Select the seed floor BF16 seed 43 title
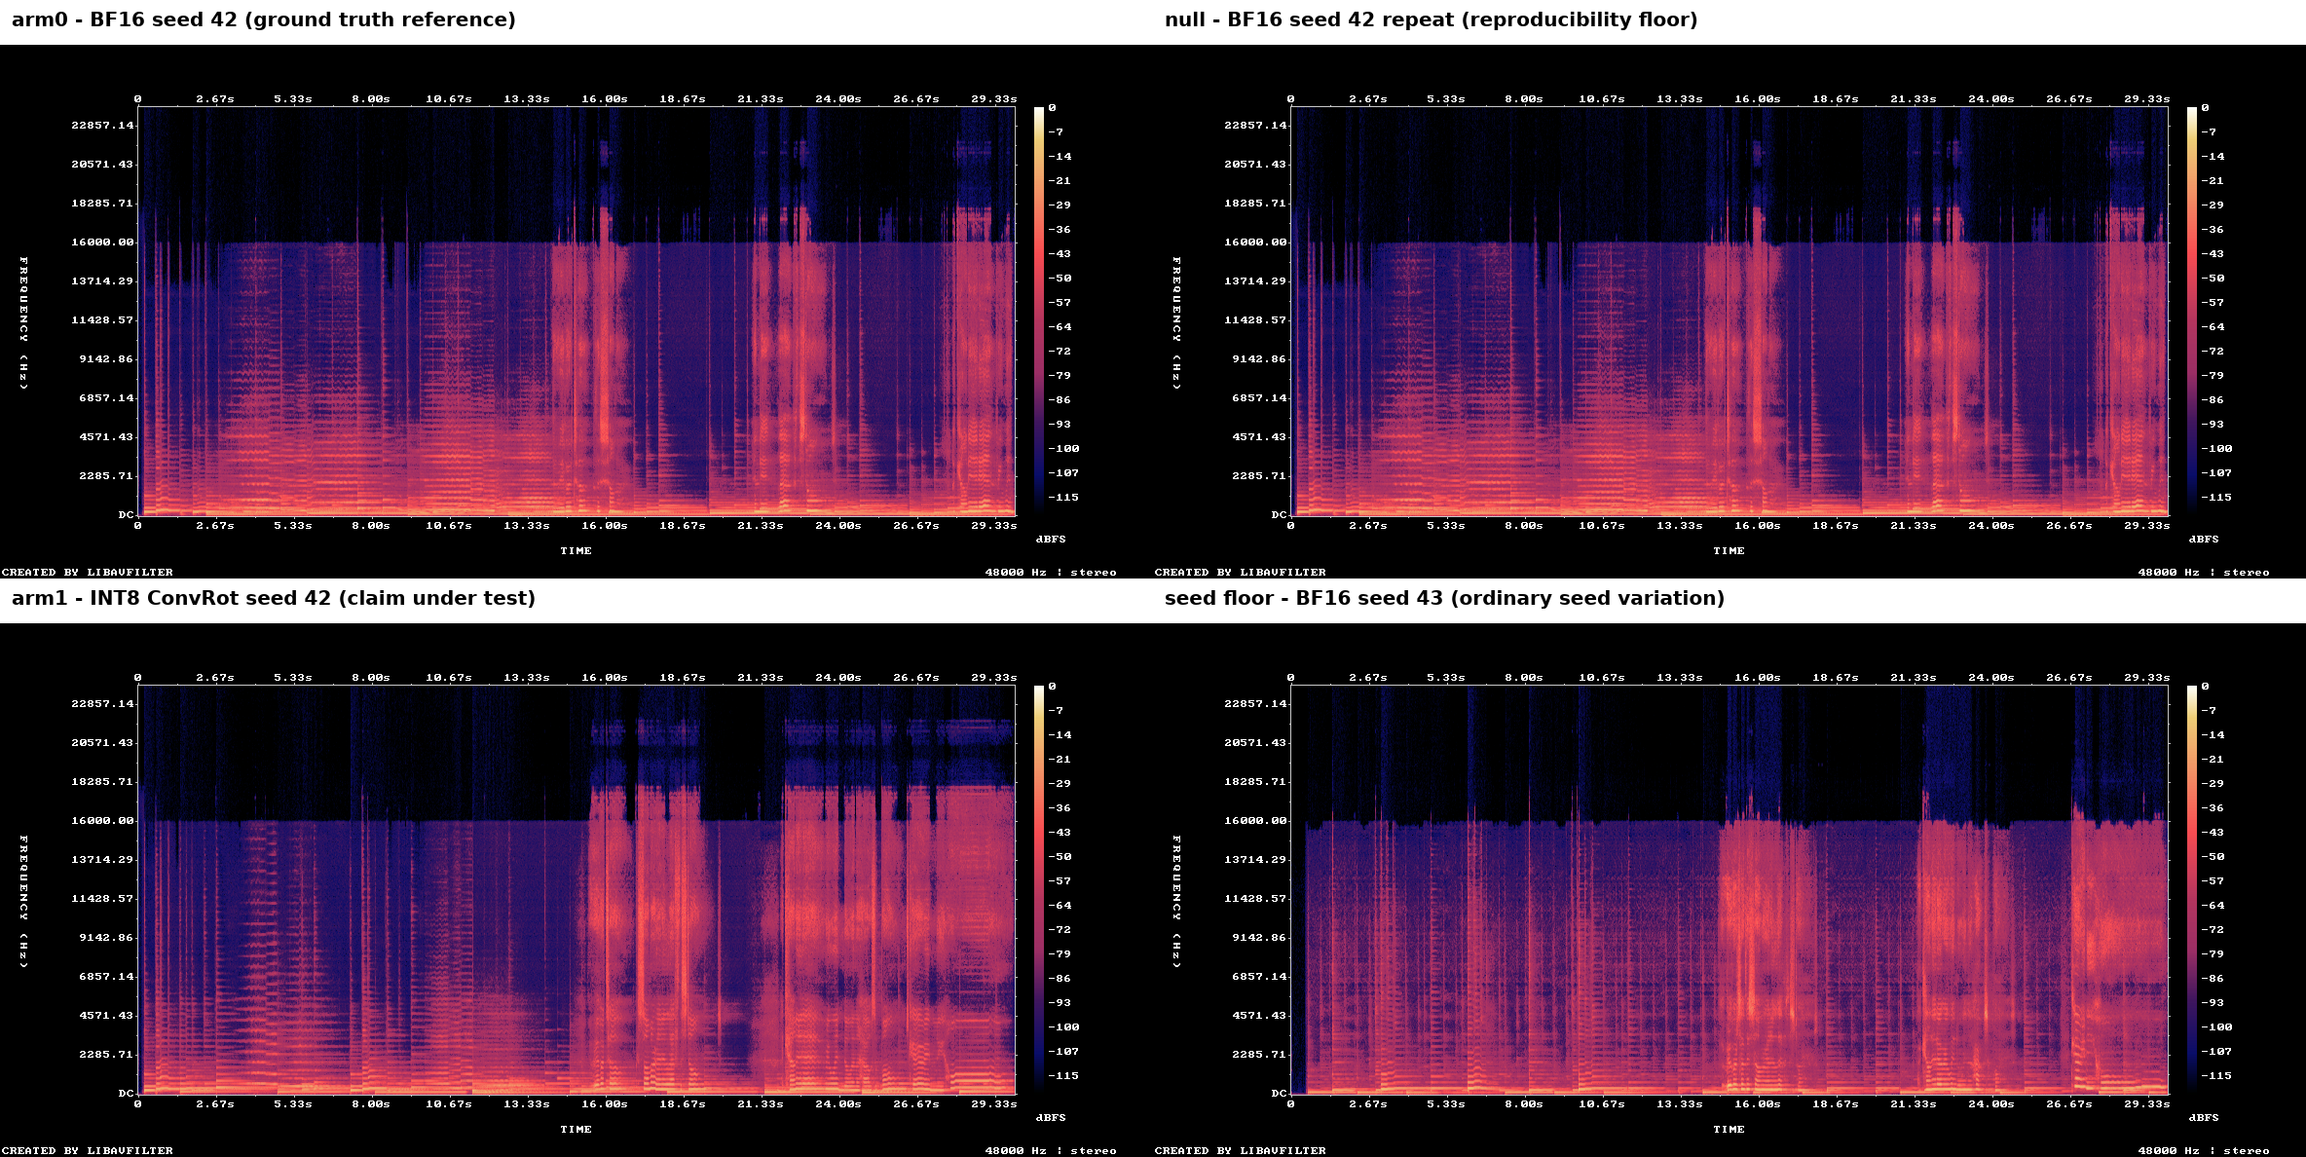Image resolution: width=2306 pixels, height=1157 pixels. pyautogui.click(x=1444, y=598)
